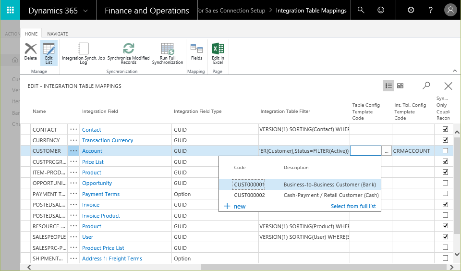Screen dimensions: 461x271
Task: Open Integration Synch. Job Log
Action: click(83, 53)
